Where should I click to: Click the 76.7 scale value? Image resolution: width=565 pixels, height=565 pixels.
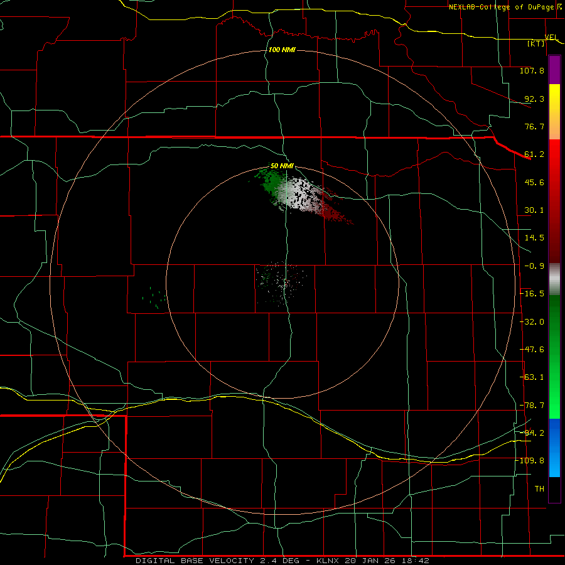pyautogui.click(x=534, y=126)
